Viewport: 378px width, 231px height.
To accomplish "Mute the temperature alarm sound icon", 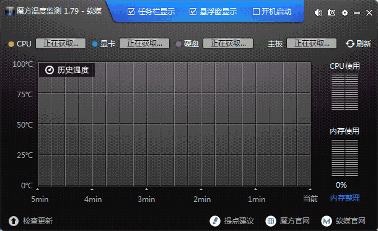I will 319,12.
